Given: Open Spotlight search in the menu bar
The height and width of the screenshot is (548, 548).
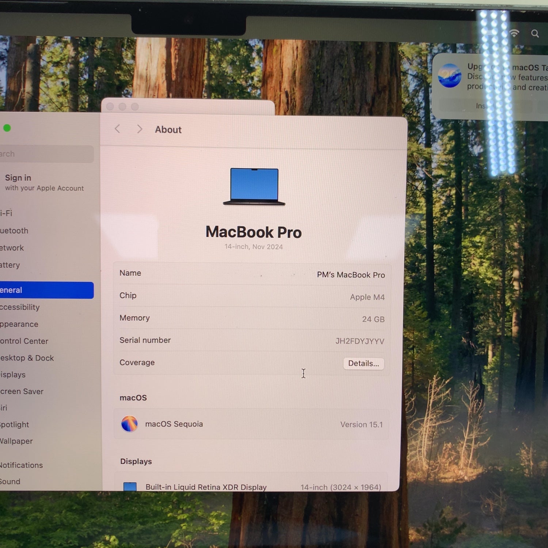Looking at the screenshot, I should pyautogui.click(x=535, y=34).
